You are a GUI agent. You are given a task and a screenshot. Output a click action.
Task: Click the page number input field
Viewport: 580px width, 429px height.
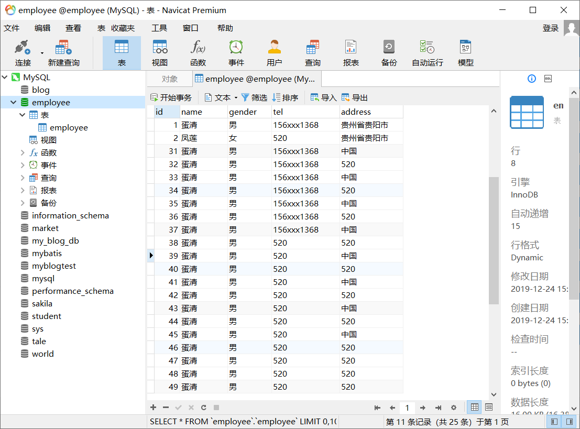(x=407, y=408)
